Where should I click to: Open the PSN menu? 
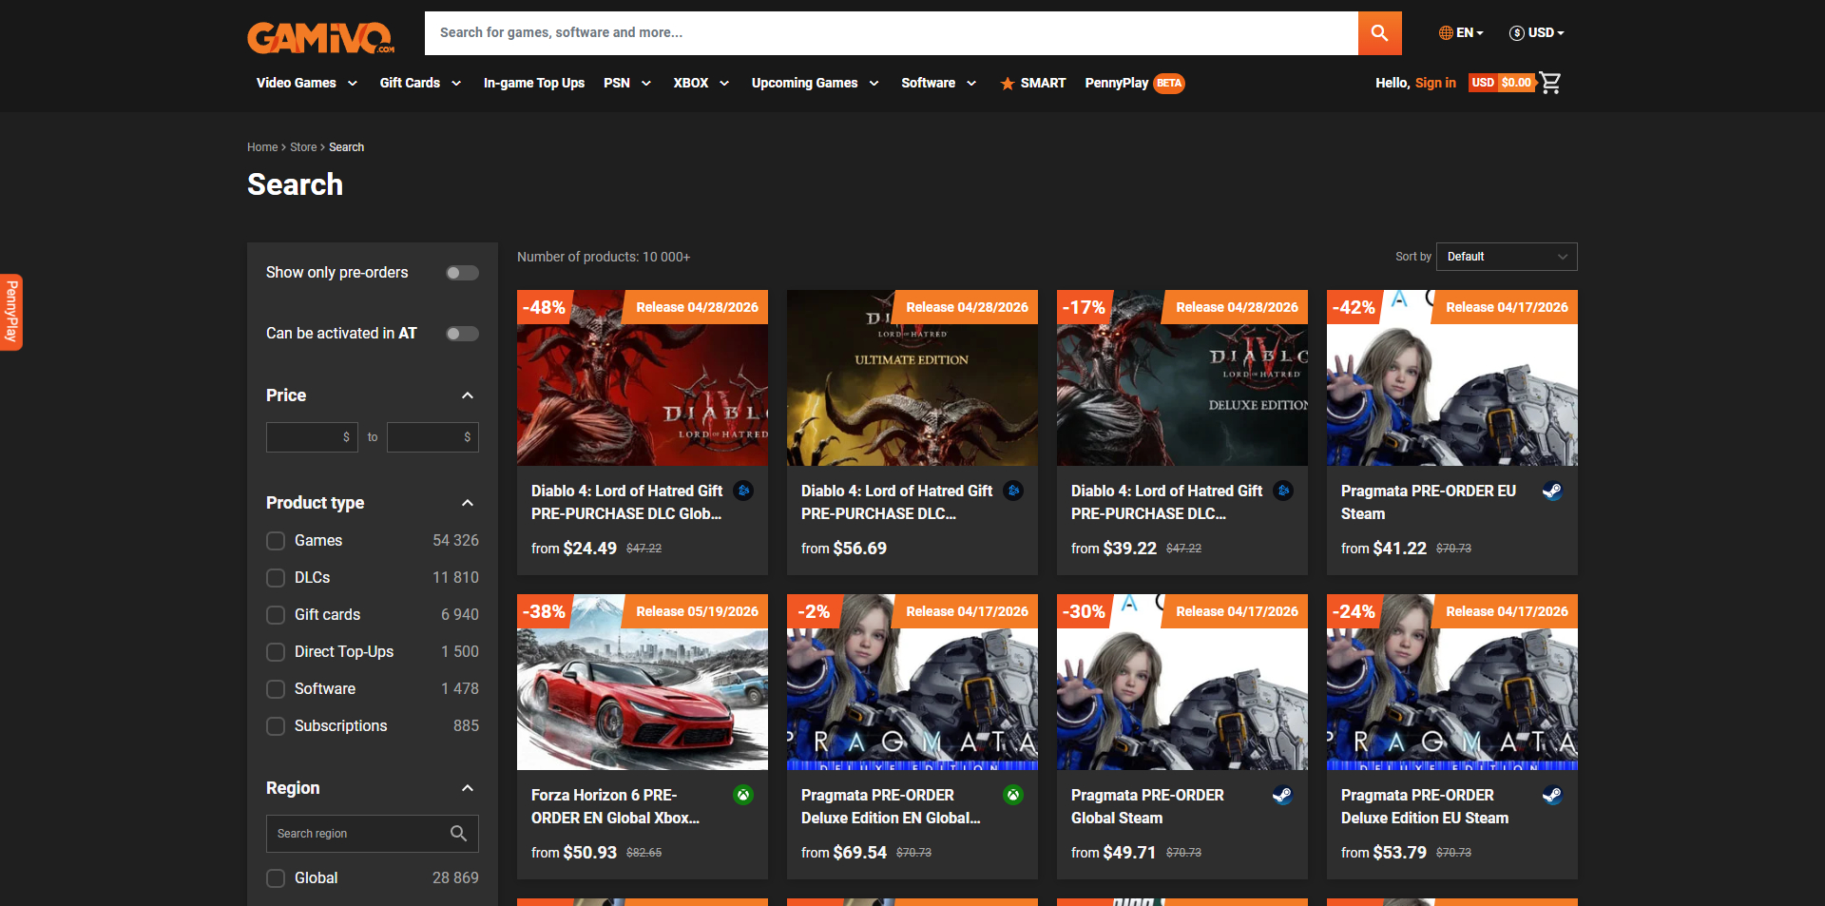(627, 84)
